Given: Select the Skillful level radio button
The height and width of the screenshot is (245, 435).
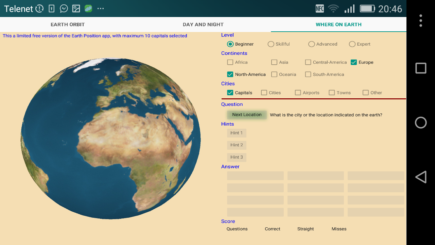Looking at the screenshot, I should click(x=271, y=44).
